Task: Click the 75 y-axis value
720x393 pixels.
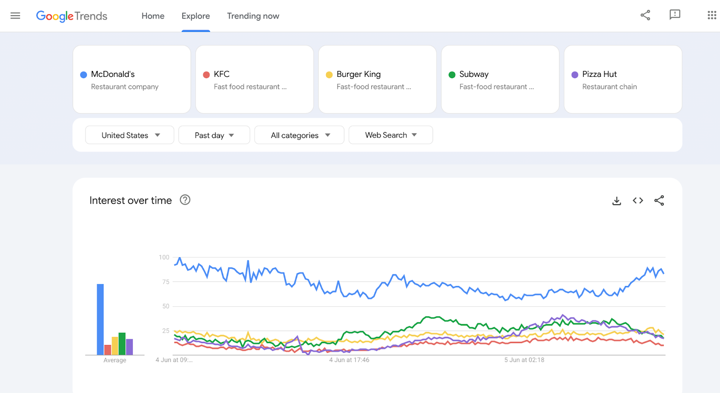Action: (166, 282)
